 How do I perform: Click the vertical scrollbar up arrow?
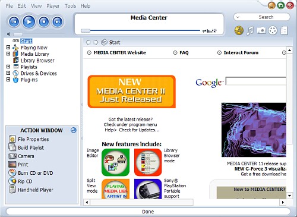(x=289, y=51)
